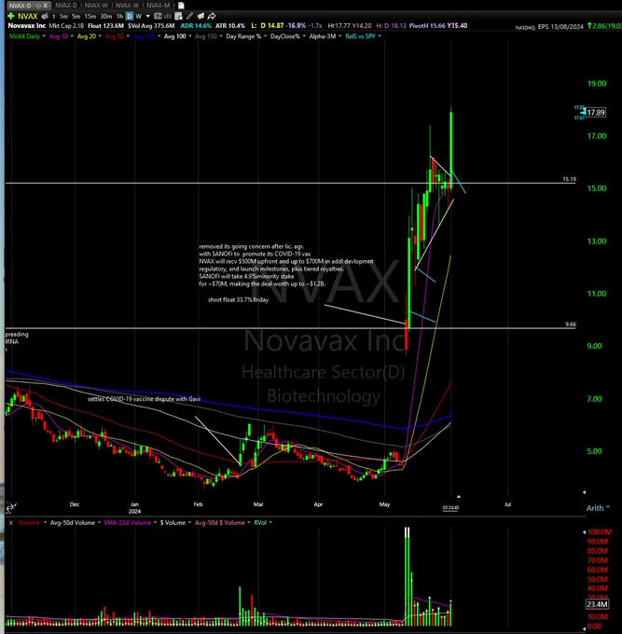Open new chart tab page icon
The image size is (622, 634).
[181, 6]
